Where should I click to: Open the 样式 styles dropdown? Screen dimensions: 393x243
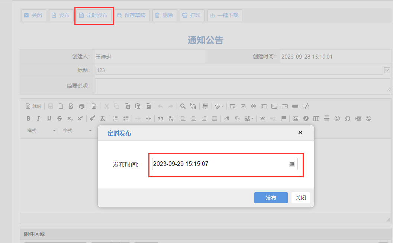point(41,131)
